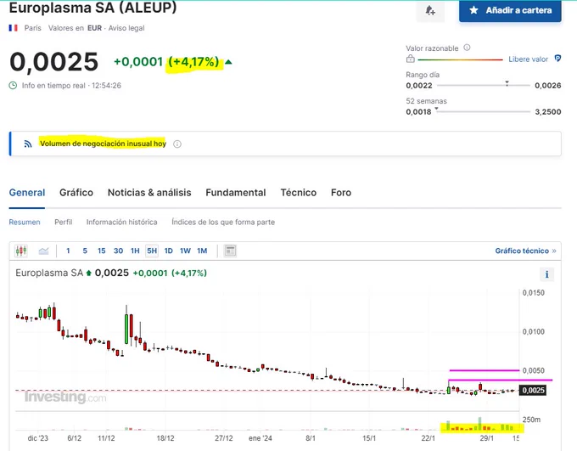Click the 0,0026 day high value
Screen dimensions: 577x451
[548, 86]
